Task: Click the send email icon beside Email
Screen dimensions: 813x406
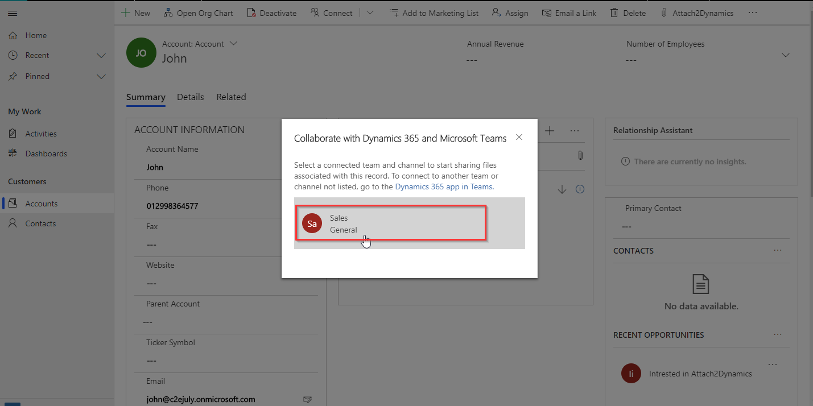Action: (x=307, y=400)
